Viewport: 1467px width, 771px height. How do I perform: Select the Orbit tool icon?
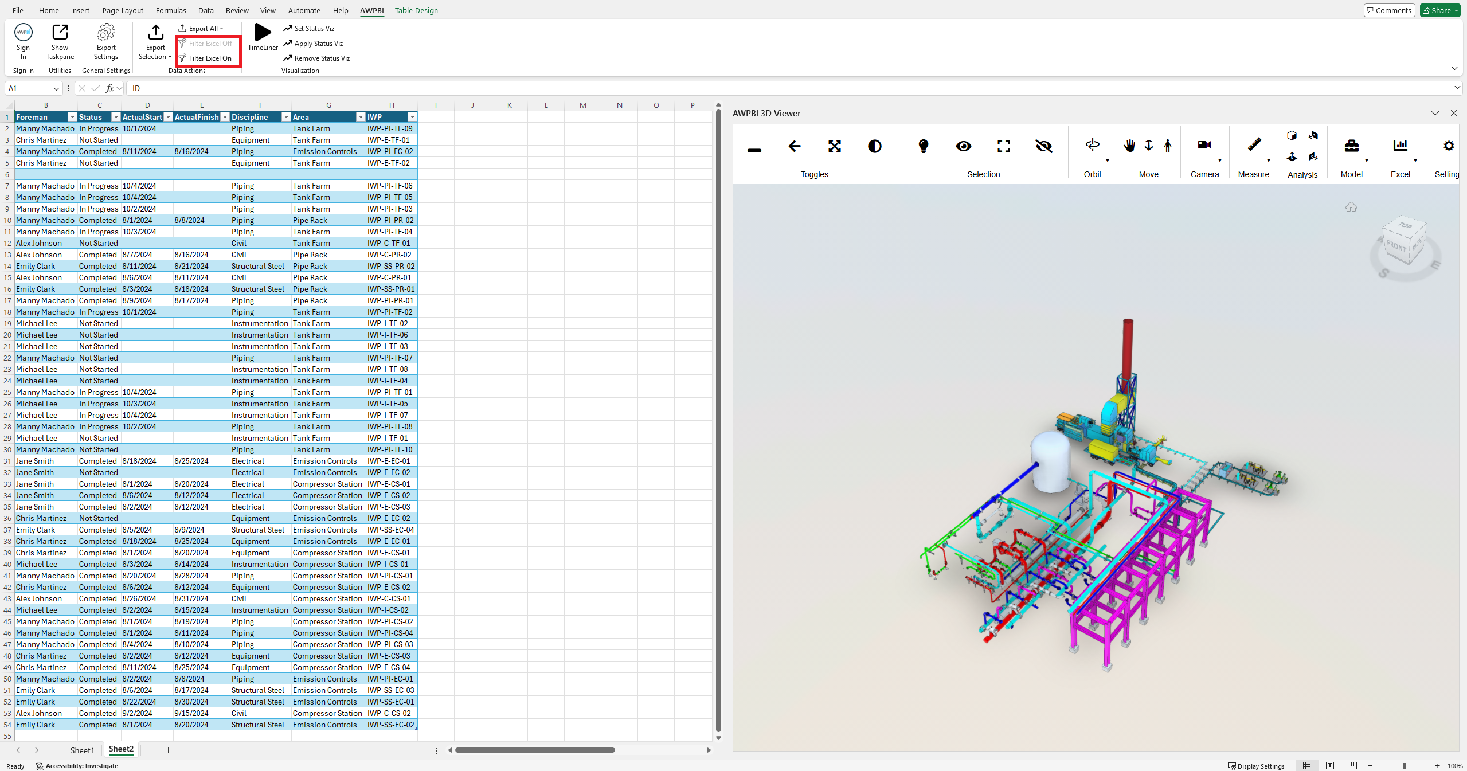1093,145
